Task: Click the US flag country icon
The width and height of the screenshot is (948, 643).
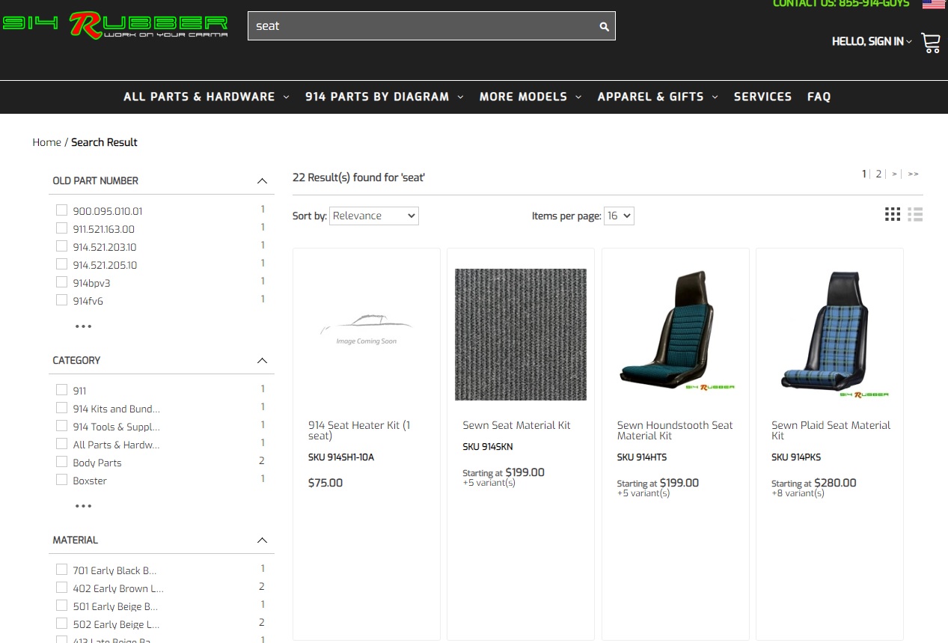Action: (x=933, y=4)
